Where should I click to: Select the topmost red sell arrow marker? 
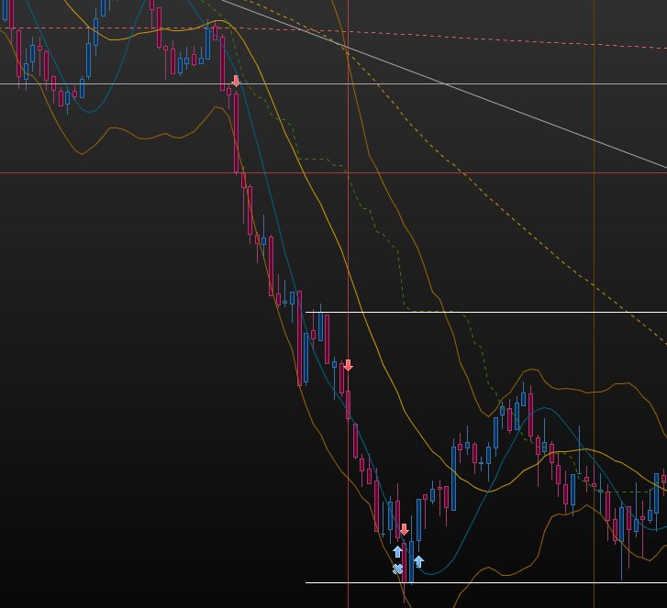236,81
